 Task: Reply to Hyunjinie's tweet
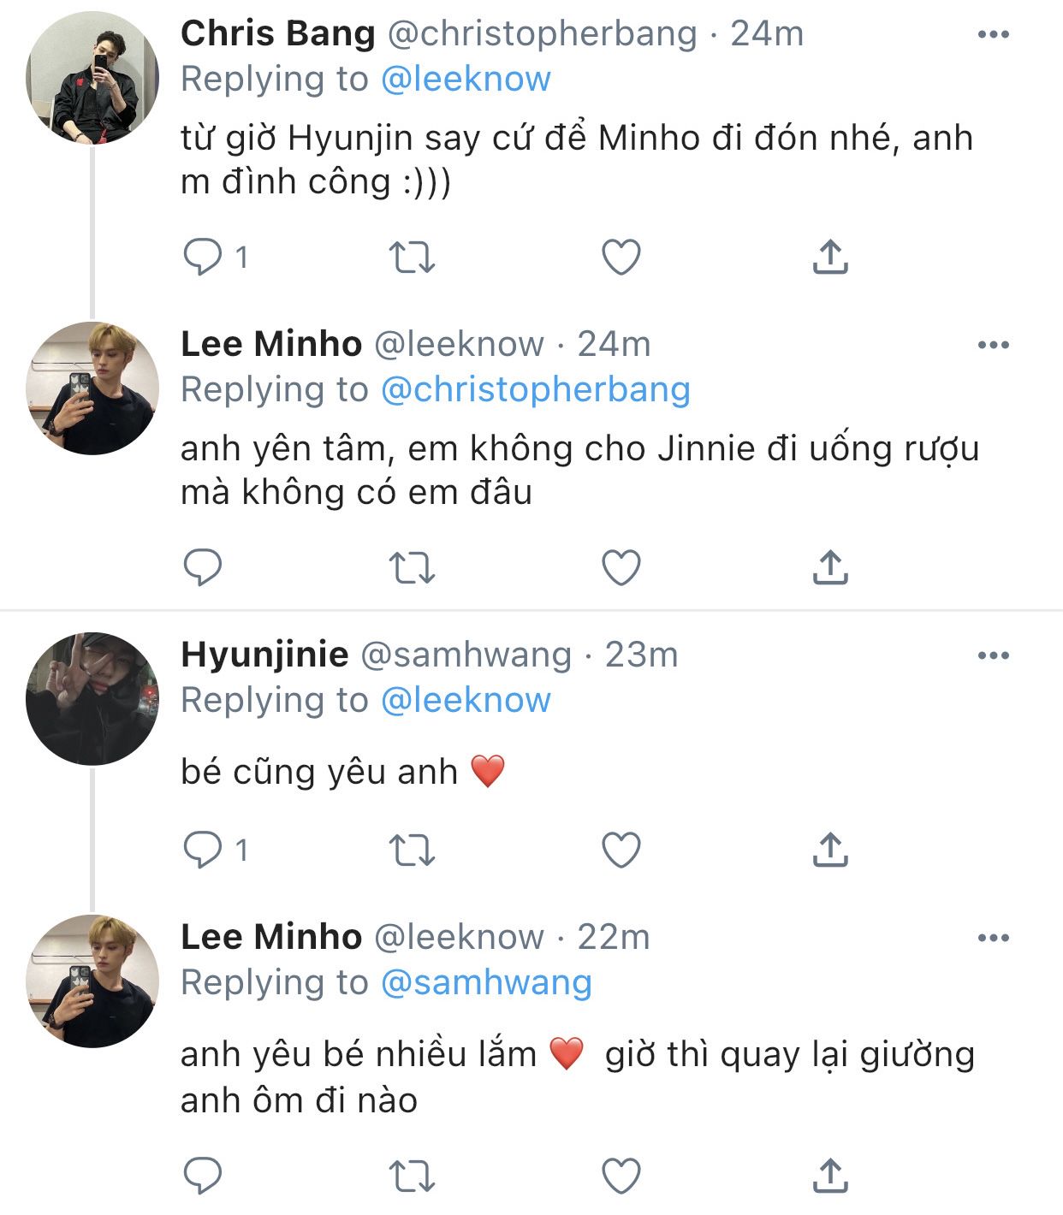(x=203, y=850)
